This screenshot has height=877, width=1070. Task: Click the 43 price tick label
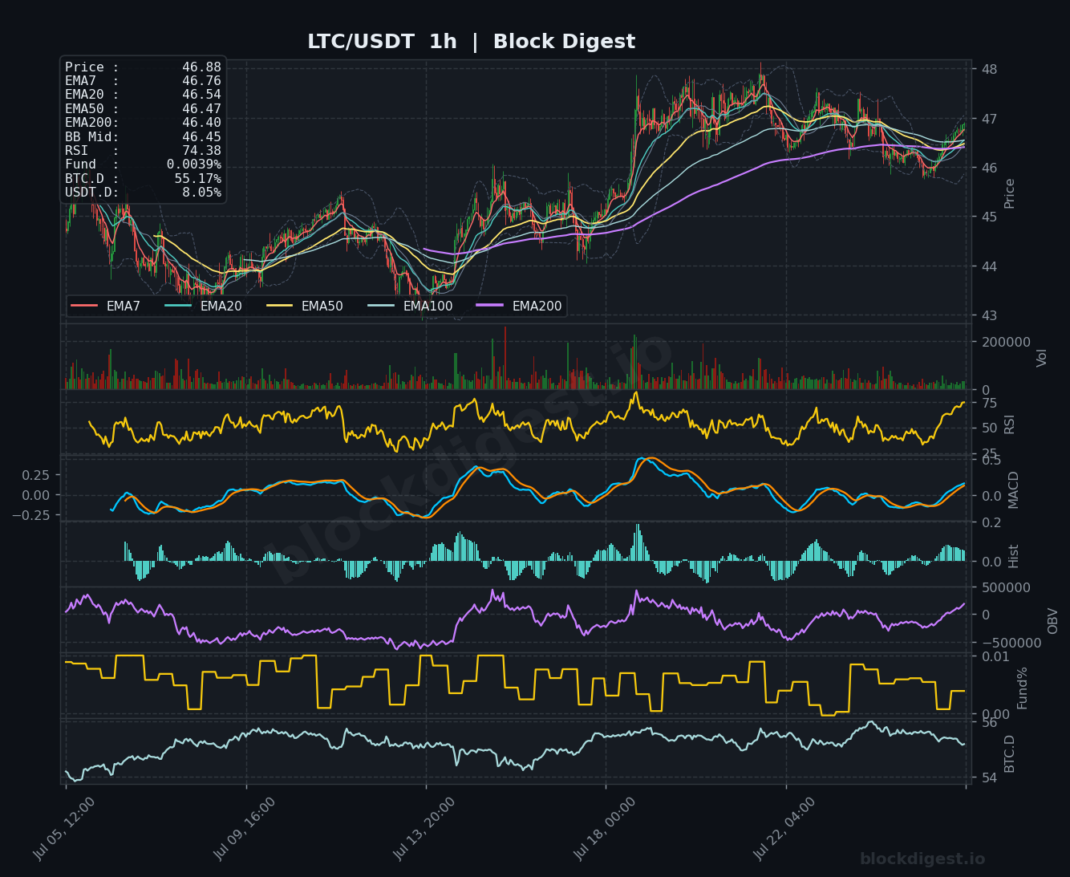point(989,315)
